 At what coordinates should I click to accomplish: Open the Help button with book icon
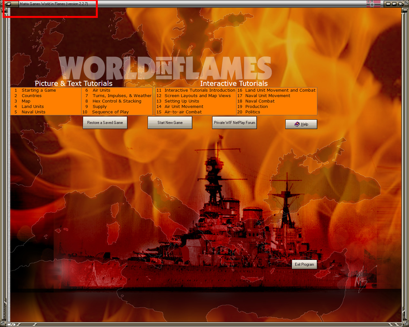click(x=301, y=124)
